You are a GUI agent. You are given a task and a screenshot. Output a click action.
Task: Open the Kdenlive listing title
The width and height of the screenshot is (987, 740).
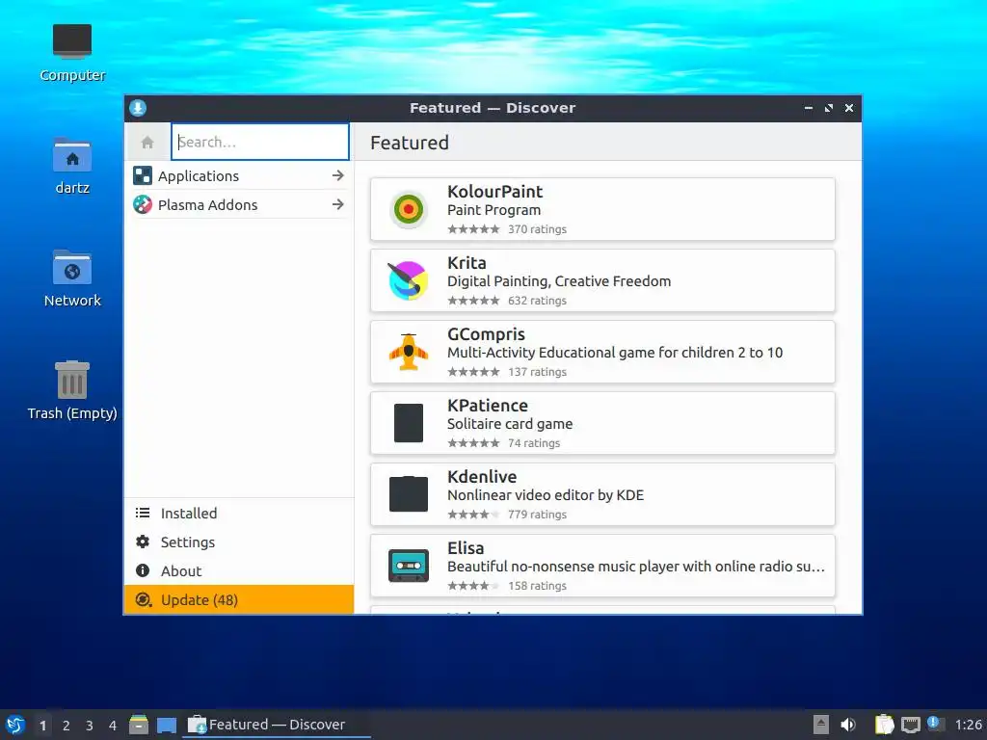[482, 476]
